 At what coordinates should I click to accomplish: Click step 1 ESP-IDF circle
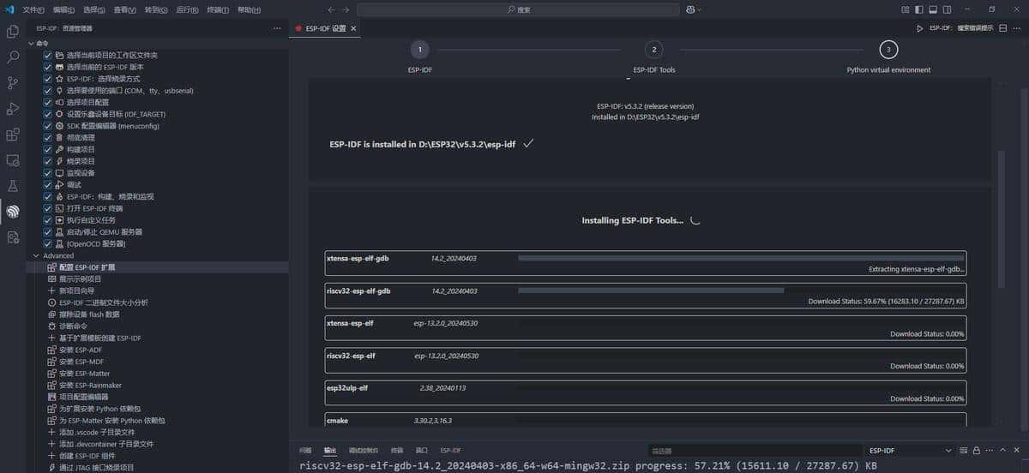tap(420, 50)
